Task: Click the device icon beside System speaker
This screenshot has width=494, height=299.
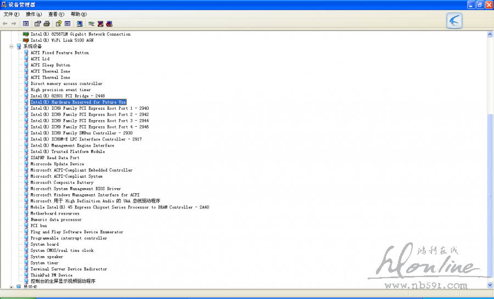Action: point(26,257)
